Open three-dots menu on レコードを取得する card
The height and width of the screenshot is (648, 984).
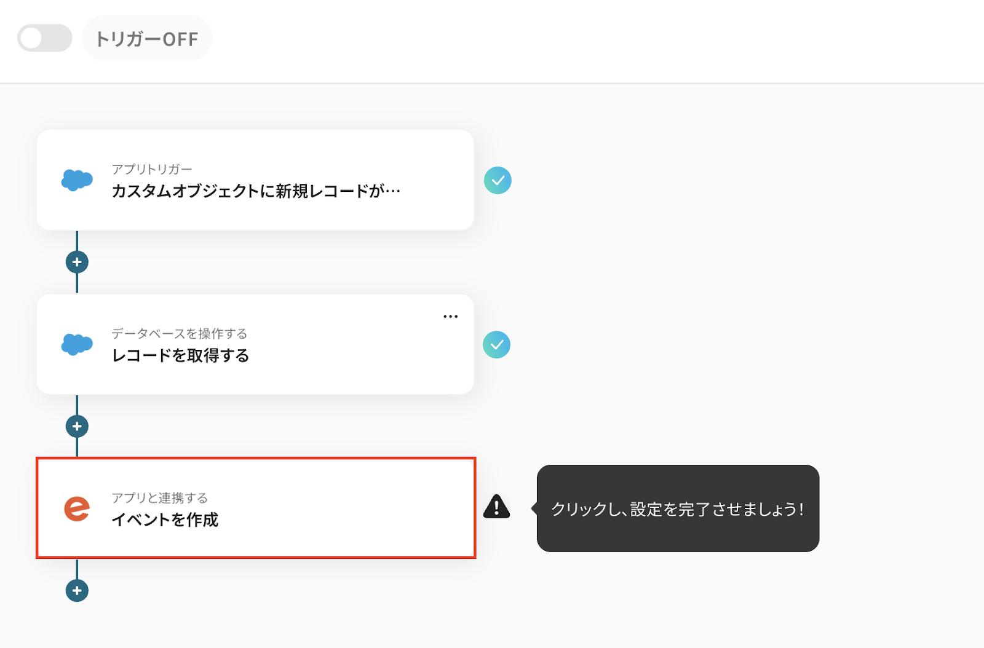pyautogui.click(x=450, y=317)
